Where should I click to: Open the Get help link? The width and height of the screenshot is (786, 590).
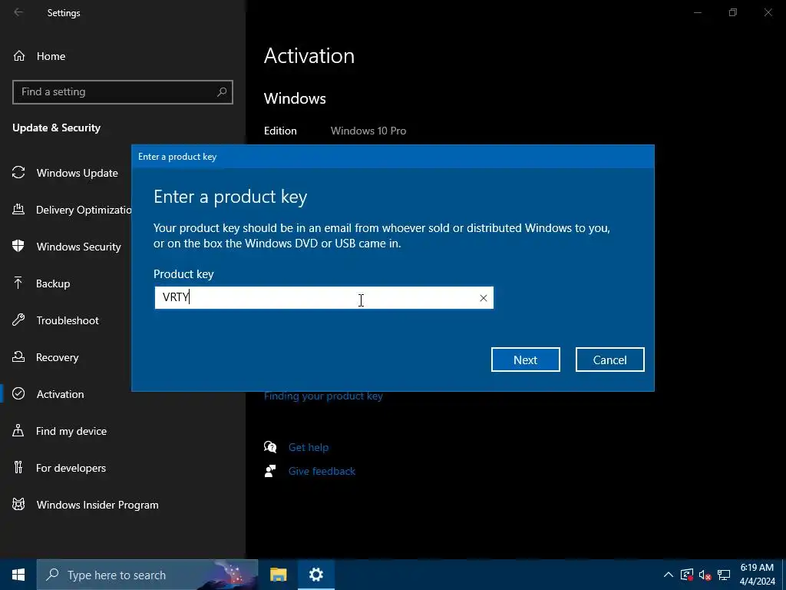(309, 448)
